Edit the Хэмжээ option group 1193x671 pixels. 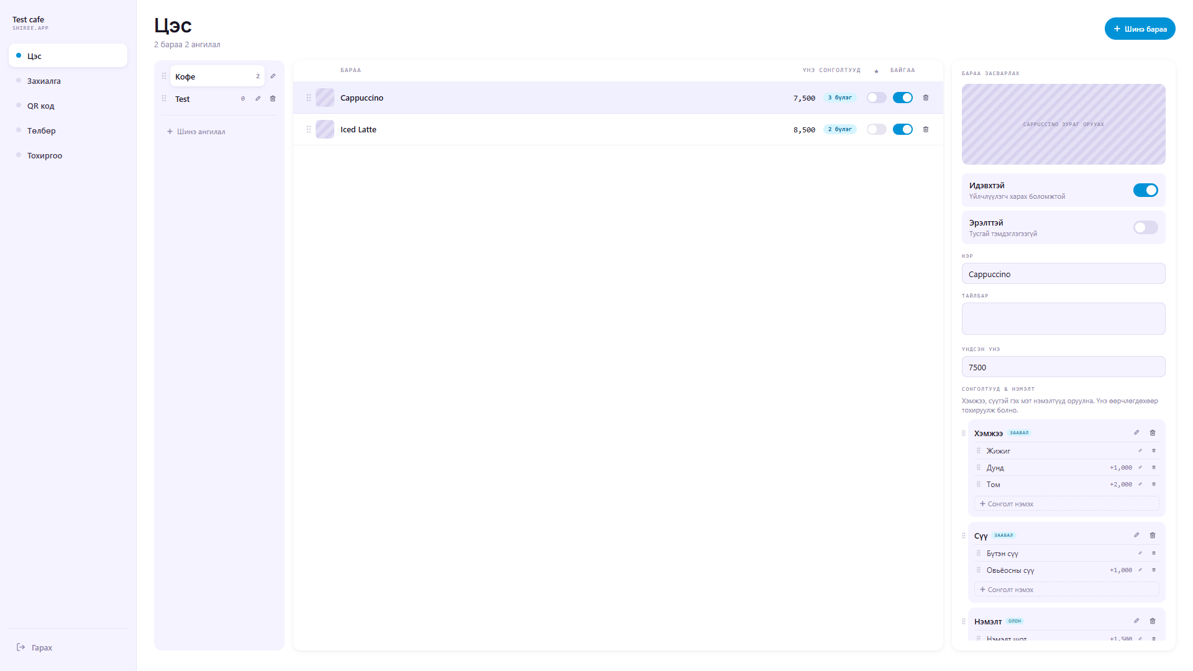(x=1136, y=432)
